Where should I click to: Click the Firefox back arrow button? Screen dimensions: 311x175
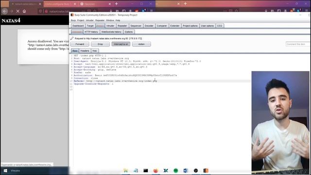click(x=5, y=11)
